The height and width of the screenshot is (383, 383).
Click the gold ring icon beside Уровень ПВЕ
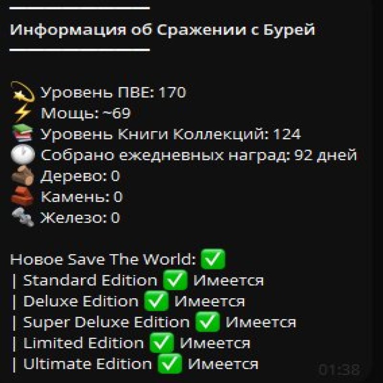pos(23,92)
